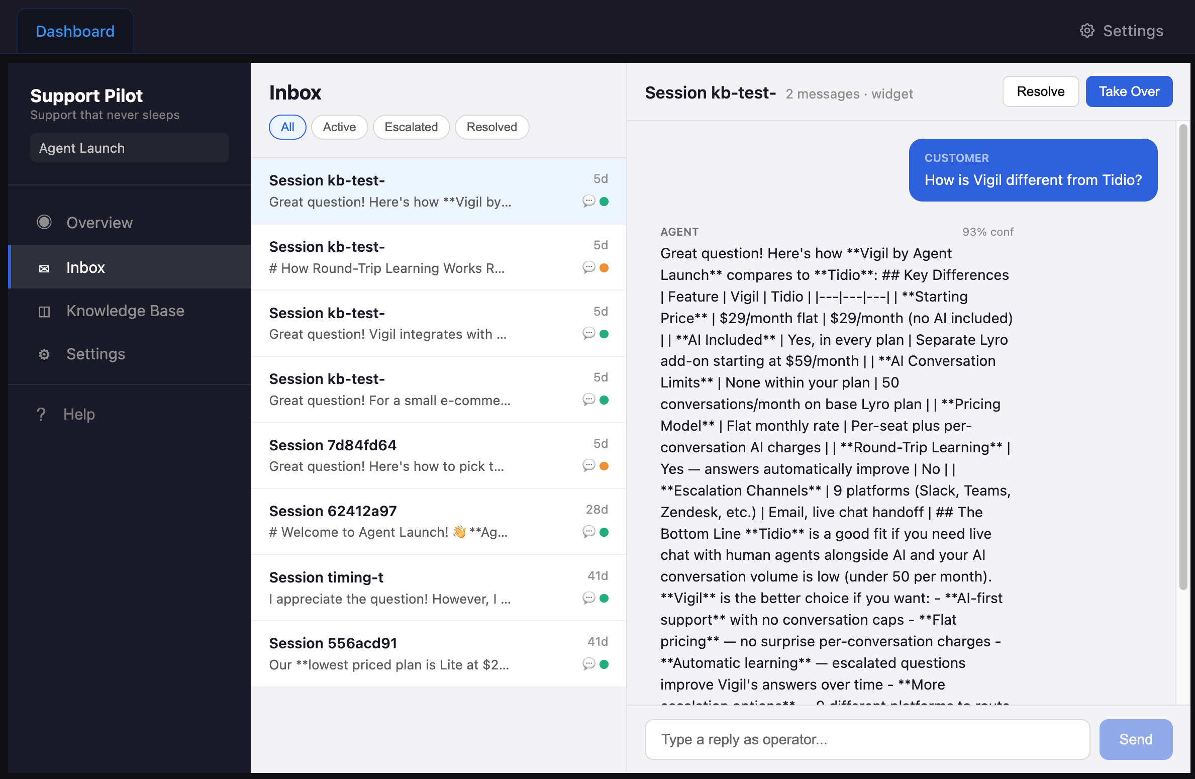Filter inbox by Escalated sessions
The image size is (1195, 779).
coord(411,127)
